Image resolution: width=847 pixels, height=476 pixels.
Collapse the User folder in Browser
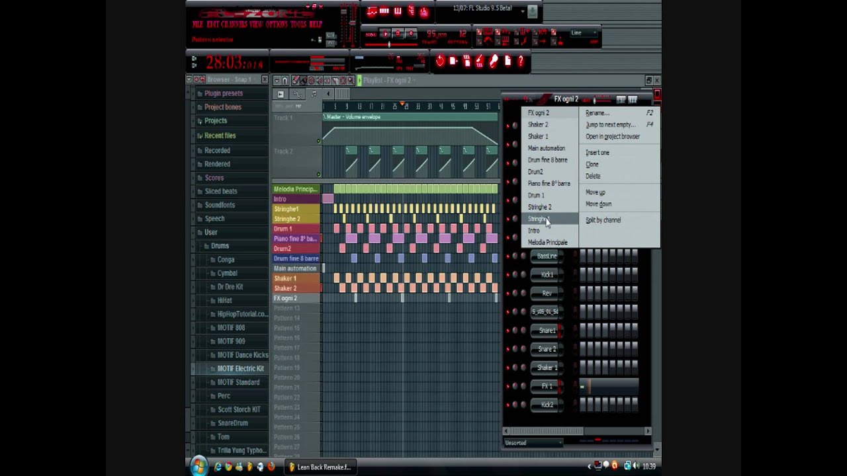click(x=210, y=232)
